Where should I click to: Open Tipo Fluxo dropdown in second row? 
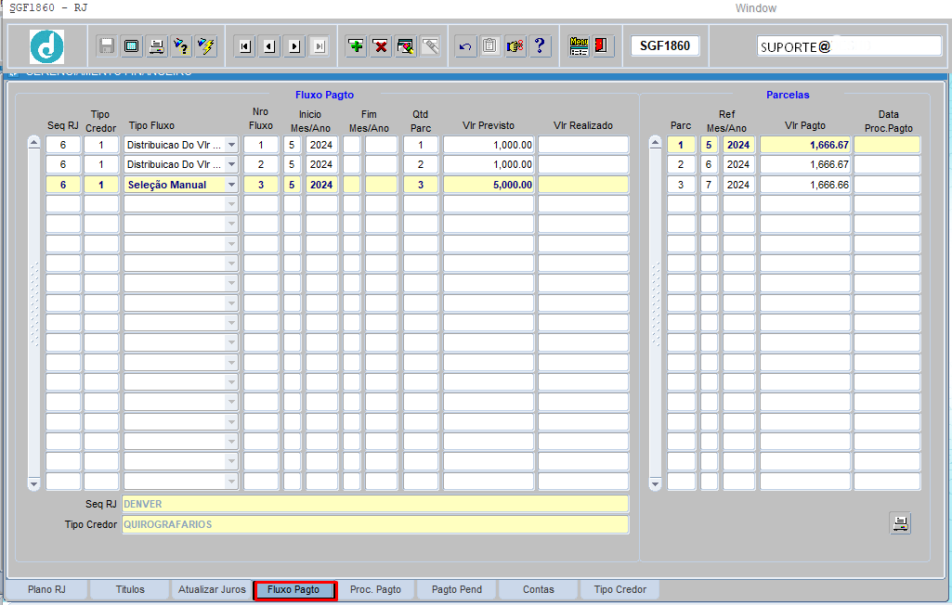point(231,164)
